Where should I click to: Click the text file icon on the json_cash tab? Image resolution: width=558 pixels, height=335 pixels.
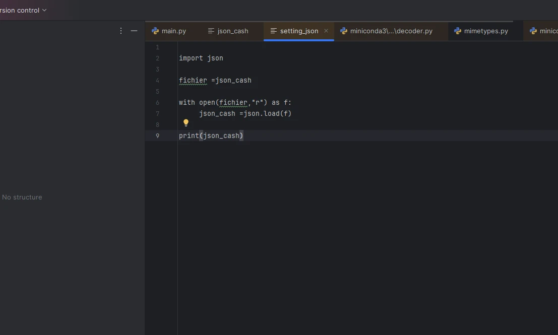(211, 31)
